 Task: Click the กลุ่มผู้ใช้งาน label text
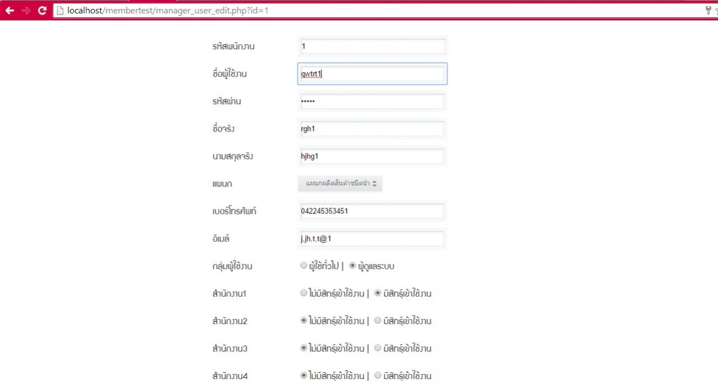tap(232, 266)
